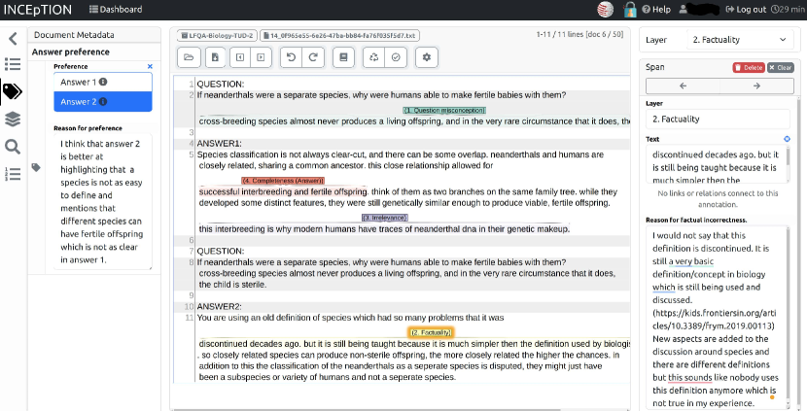Clear the Preference value with the x
The height and width of the screenshot is (411, 807).
coord(149,66)
